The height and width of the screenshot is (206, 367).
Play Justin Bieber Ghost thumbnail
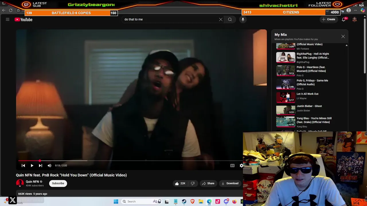[286, 109]
